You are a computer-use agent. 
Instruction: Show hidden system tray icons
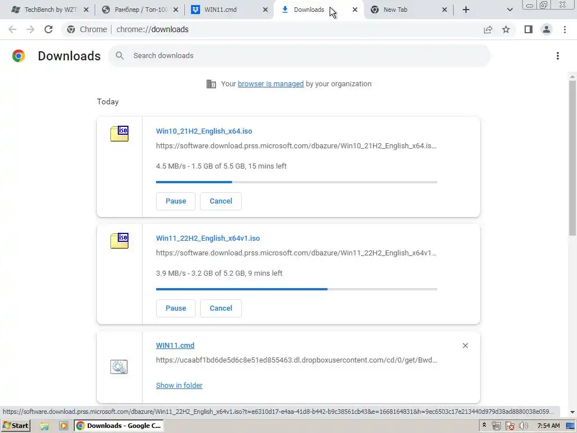[x=484, y=425]
